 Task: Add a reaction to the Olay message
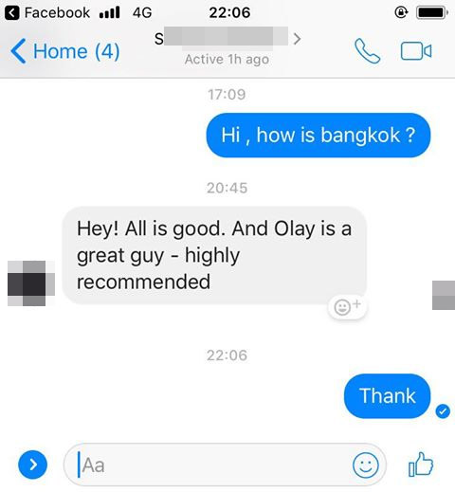[x=347, y=306]
